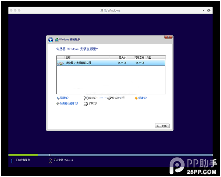Click 下一步 (Next) button
Image resolution: width=221 pixels, height=177 pixels.
point(162,126)
